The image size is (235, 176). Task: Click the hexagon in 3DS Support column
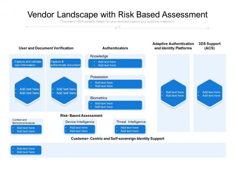click(210, 93)
